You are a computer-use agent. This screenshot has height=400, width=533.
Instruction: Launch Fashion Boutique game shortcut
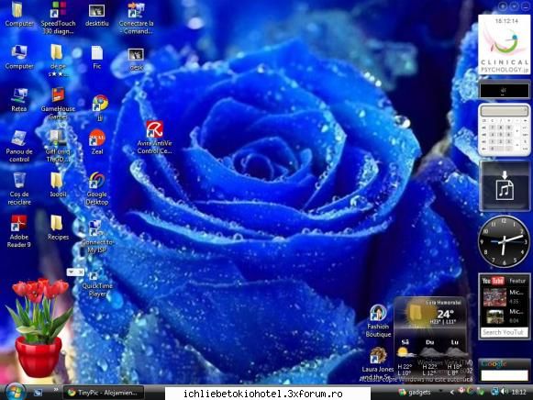click(x=378, y=321)
